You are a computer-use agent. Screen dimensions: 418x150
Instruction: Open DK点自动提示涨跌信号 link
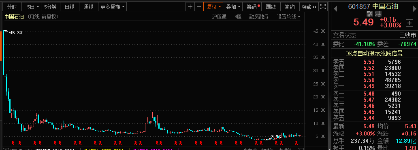pyautogui.click(x=374, y=53)
